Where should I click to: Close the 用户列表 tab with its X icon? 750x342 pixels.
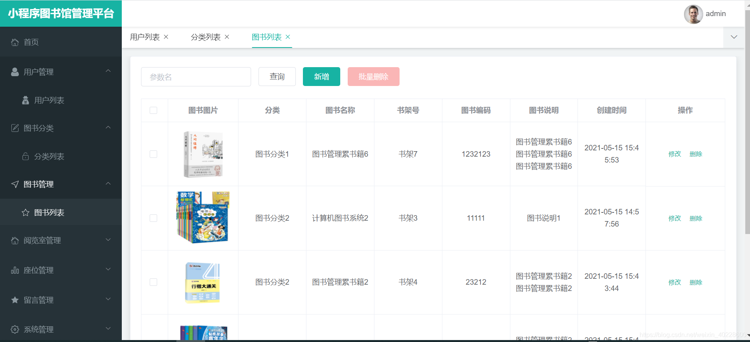coord(166,37)
